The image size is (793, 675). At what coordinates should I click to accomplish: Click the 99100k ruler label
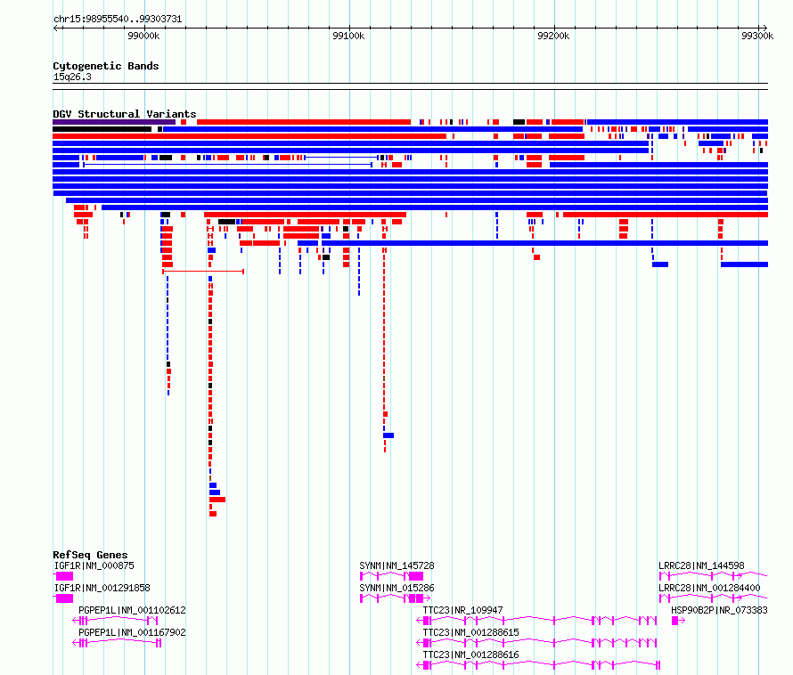tap(348, 36)
